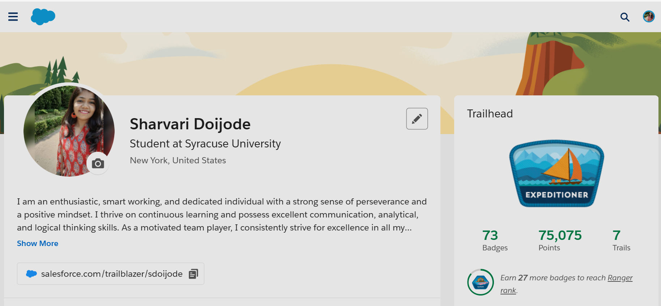
Task: Open the hamburger navigation menu
Action: (x=13, y=17)
